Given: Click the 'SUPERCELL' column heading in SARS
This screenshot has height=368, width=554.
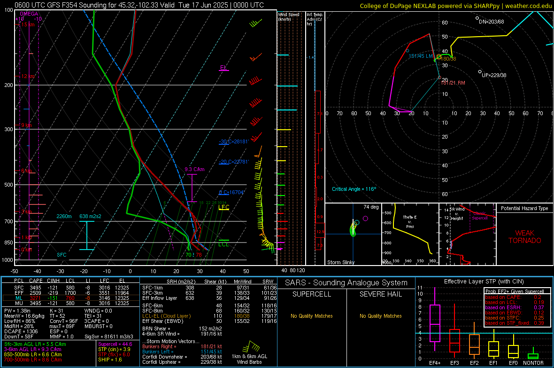Looking at the screenshot, I should click(312, 294).
